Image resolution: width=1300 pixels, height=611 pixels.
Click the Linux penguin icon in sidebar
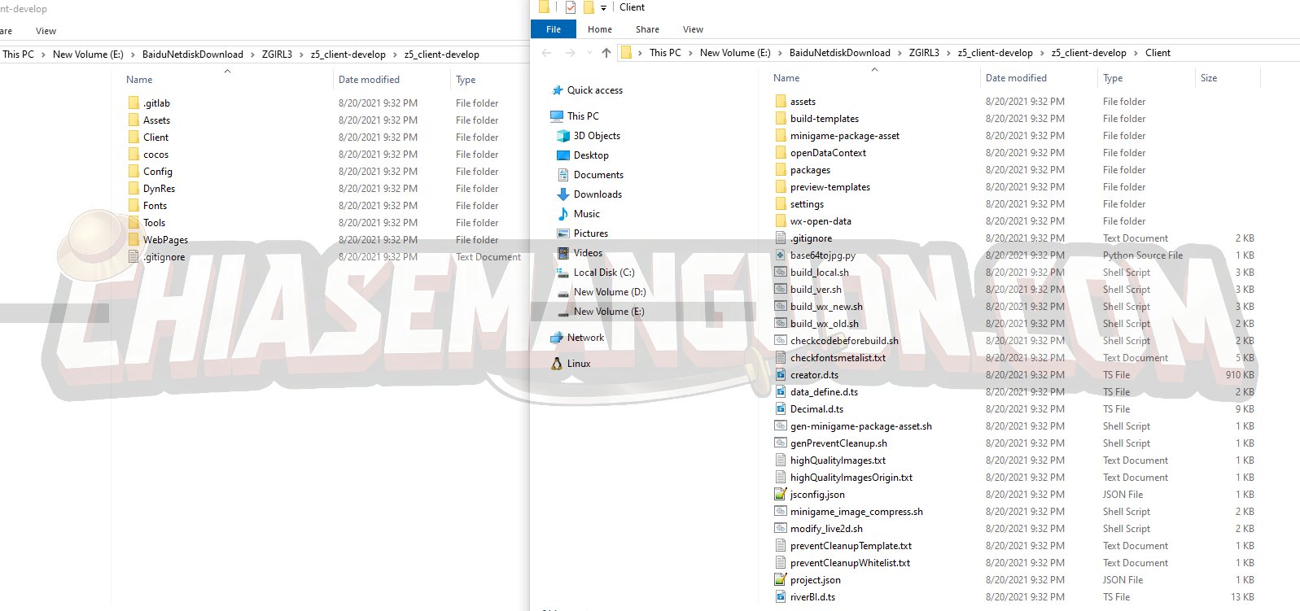pos(557,364)
